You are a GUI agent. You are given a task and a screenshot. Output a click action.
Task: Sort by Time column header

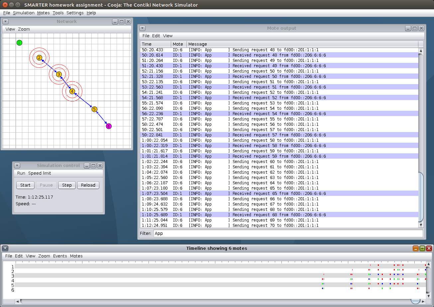[x=156, y=44]
